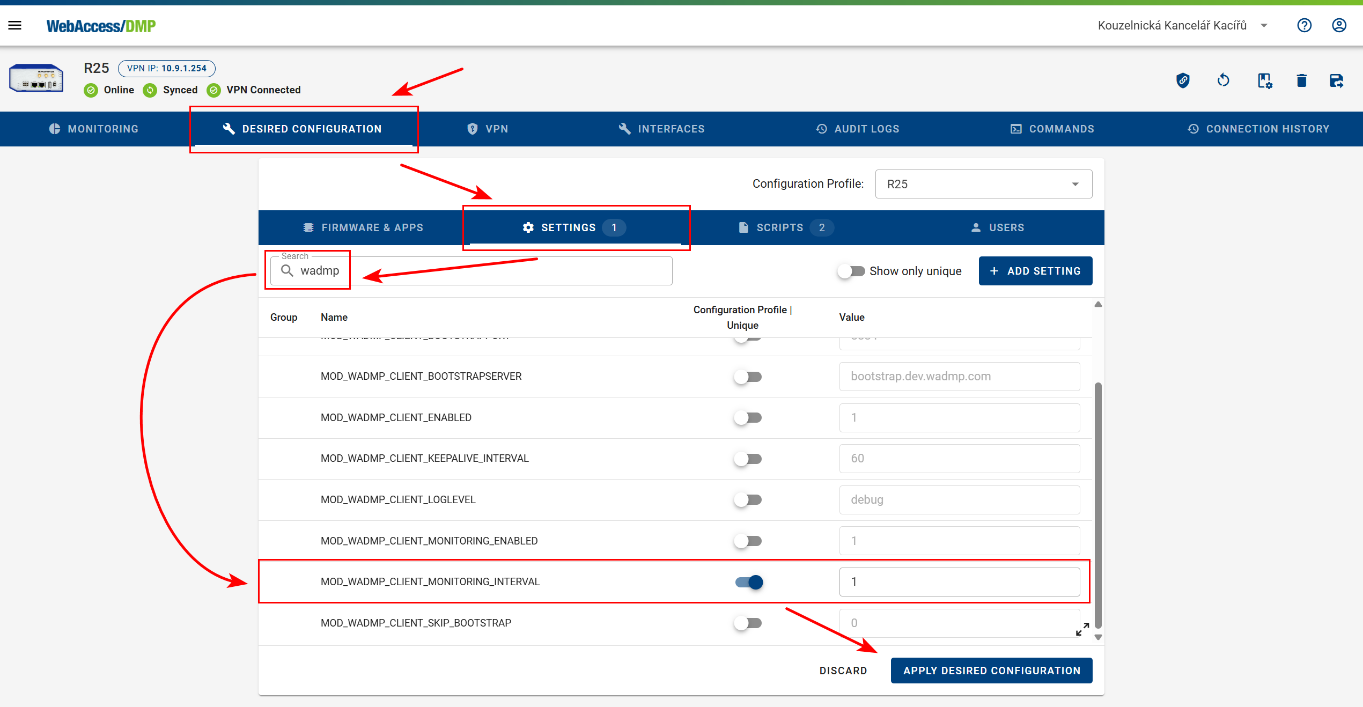Open the hamburger navigation menu

pos(15,25)
